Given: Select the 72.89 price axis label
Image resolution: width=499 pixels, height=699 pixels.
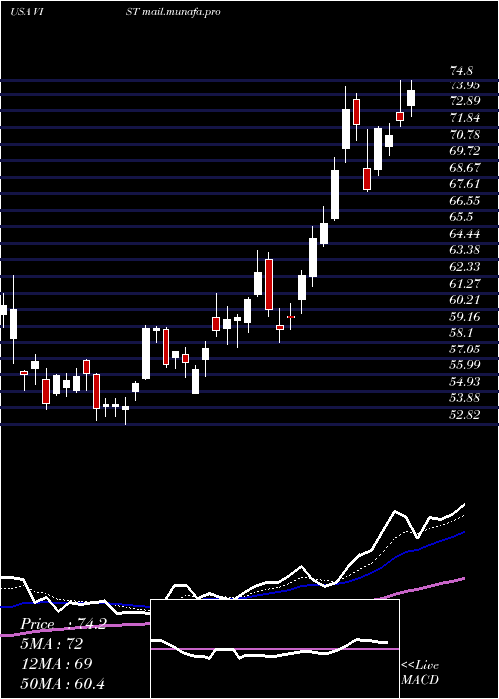Looking at the screenshot, I should pos(465,101).
